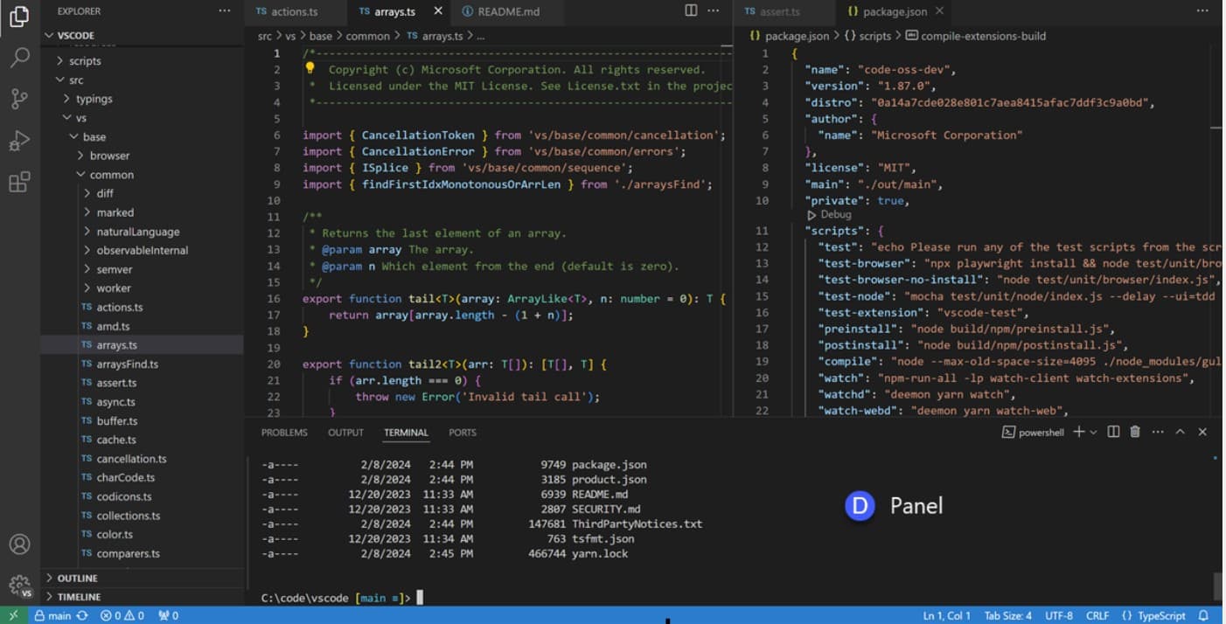Open Run and Debug view
Screen dimensions: 1226x624
pyautogui.click(x=19, y=141)
